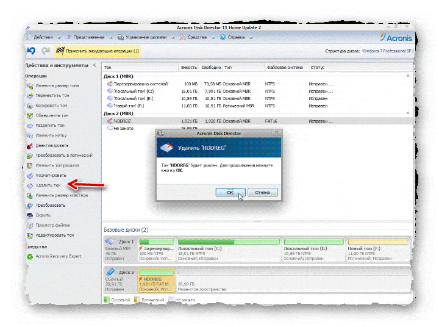
Task: Click the 'Изменить метку' icon
Action: [30, 135]
